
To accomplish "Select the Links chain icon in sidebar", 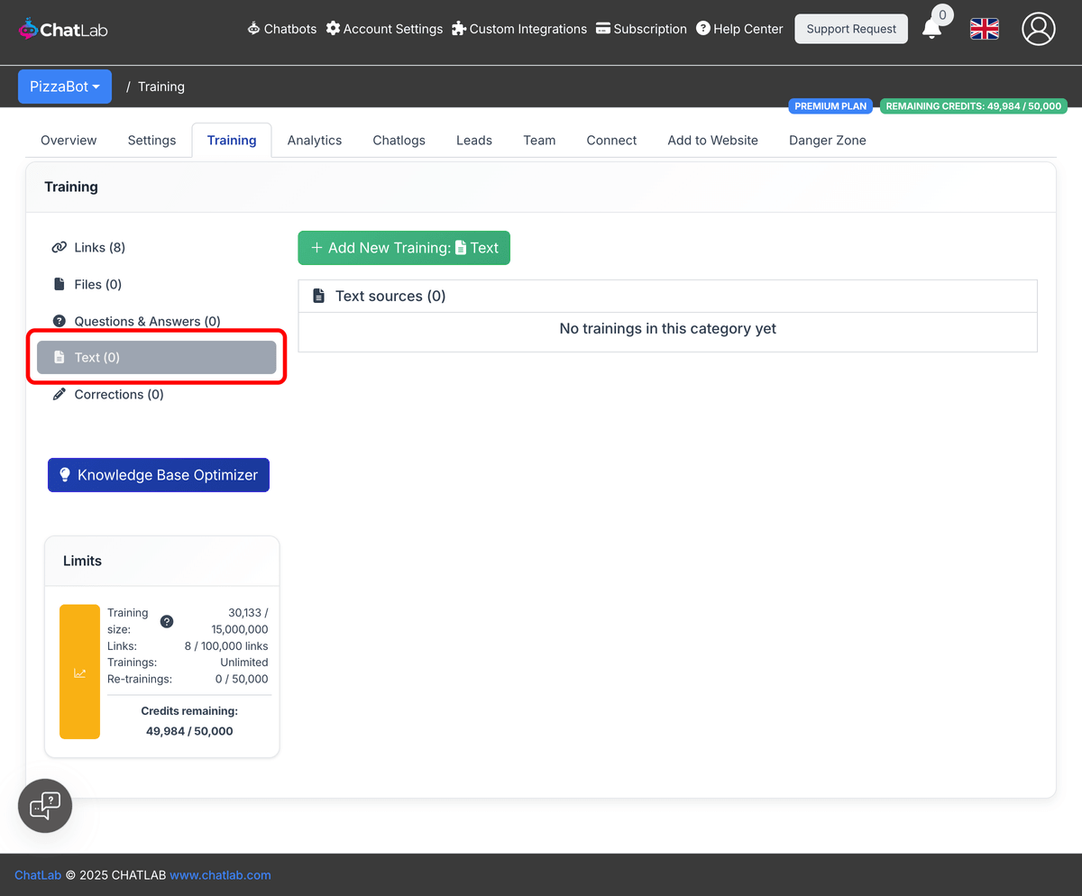I will pos(59,247).
